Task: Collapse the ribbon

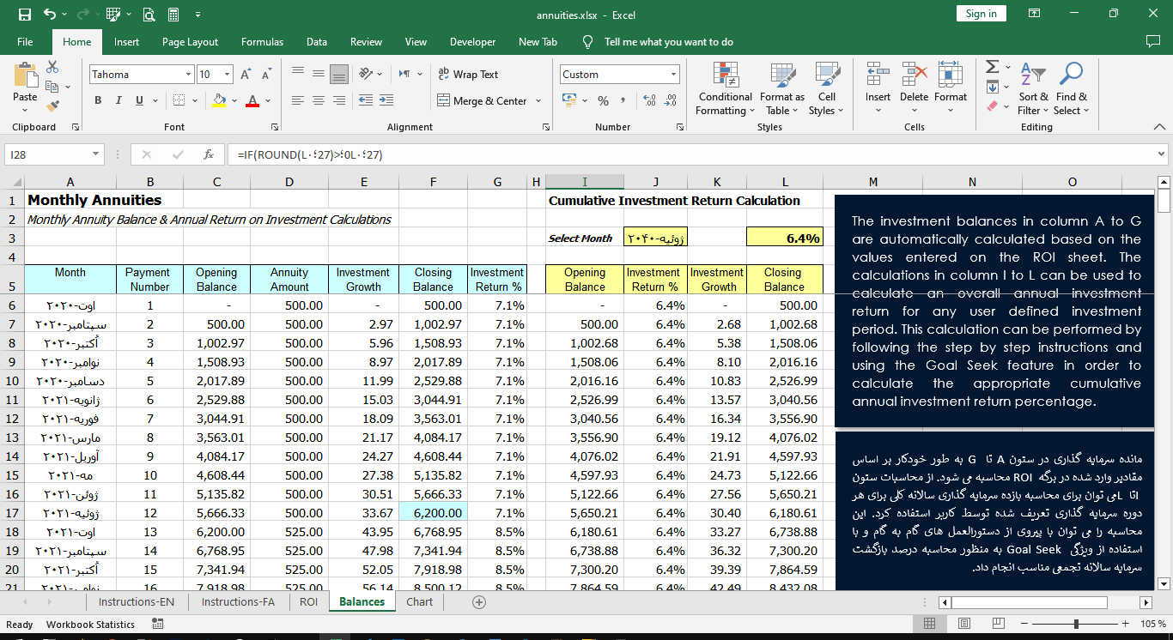Action: coord(1159,127)
